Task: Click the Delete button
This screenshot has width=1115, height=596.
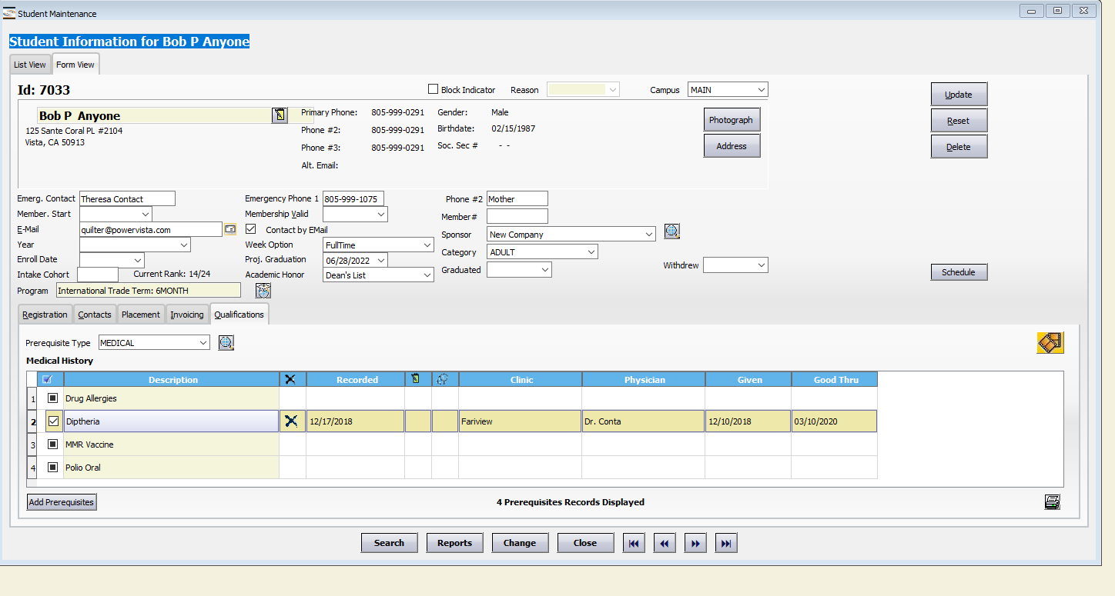Action: pyautogui.click(x=959, y=147)
